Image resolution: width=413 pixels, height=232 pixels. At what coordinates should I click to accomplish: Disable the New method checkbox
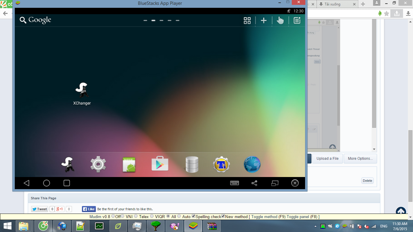pos(223,216)
